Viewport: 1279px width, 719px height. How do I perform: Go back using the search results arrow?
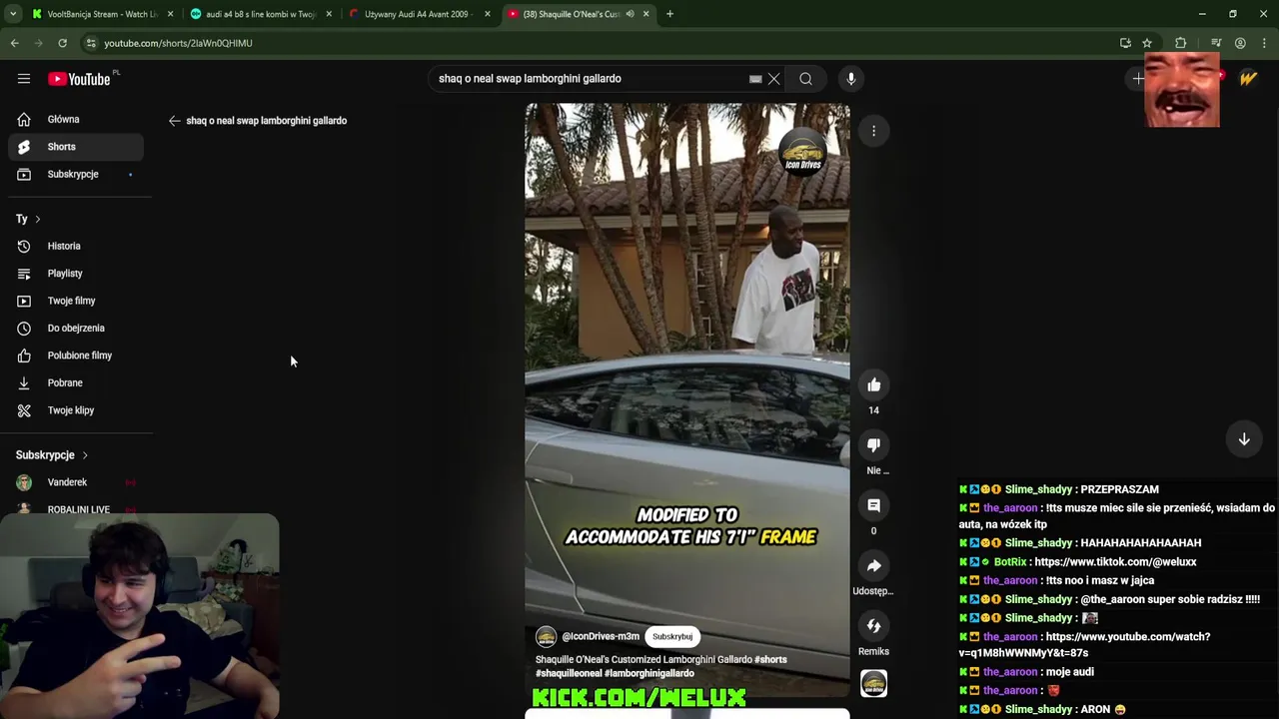tap(174, 121)
